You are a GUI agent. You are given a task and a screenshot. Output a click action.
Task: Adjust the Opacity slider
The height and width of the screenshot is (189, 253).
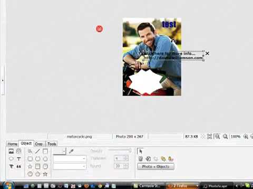click(120, 150)
